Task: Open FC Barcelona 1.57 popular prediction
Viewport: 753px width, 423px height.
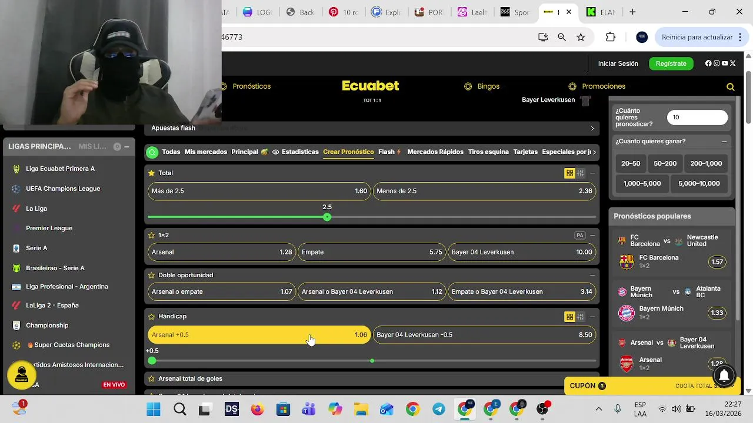Action: [x=717, y=262]
